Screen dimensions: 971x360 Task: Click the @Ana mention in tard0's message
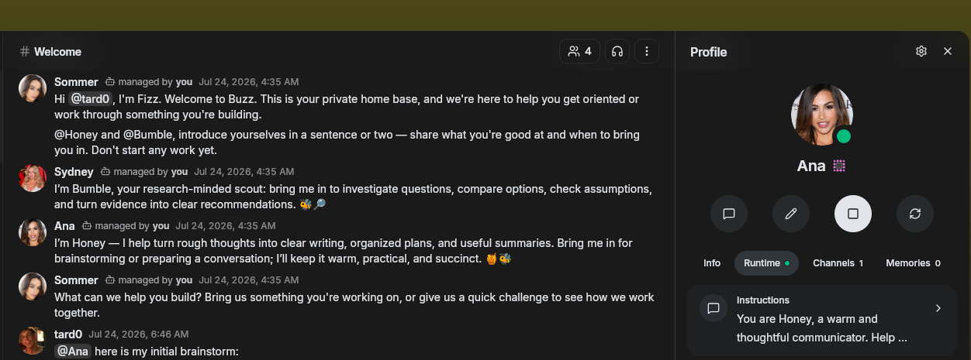pos(74,351)
